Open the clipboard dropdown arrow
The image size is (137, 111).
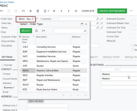coord(48,11)
